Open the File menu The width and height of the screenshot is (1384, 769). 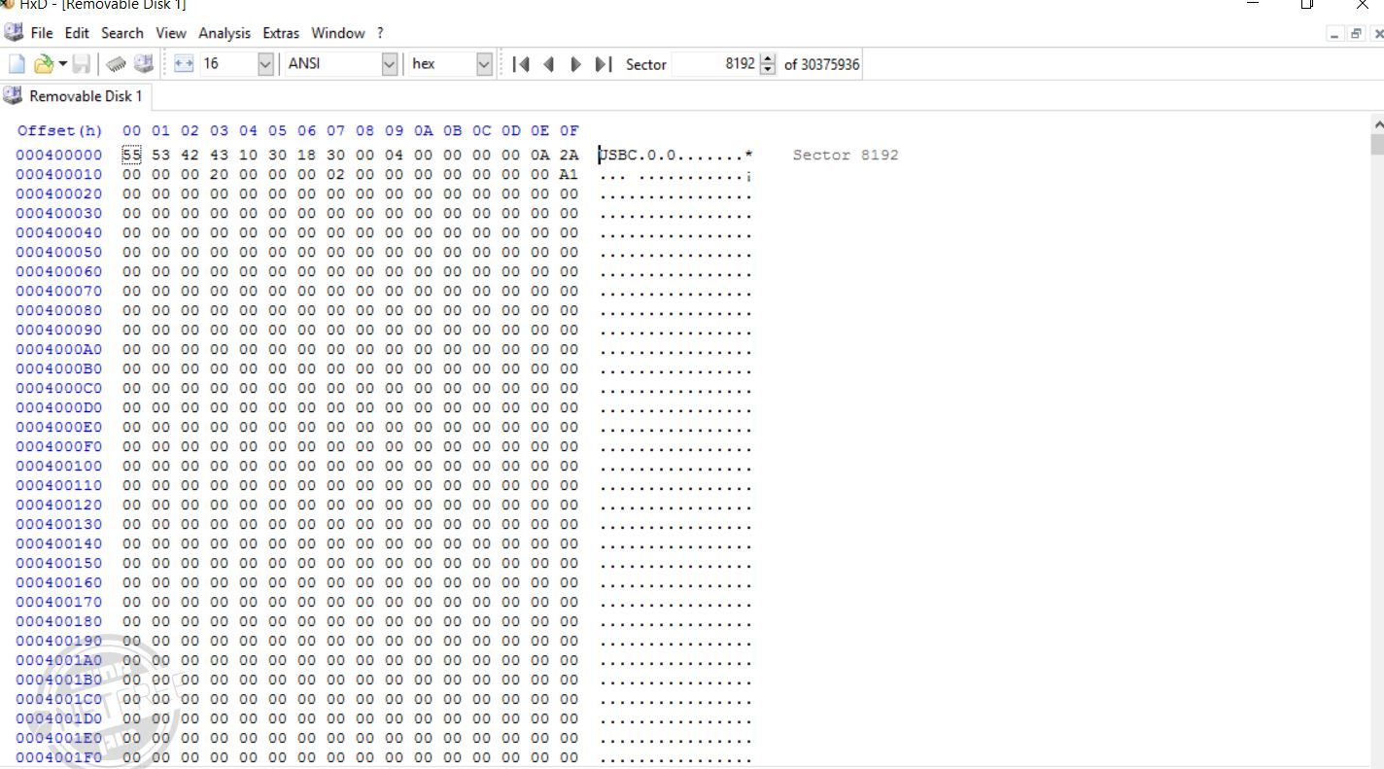tap(42, 33)
